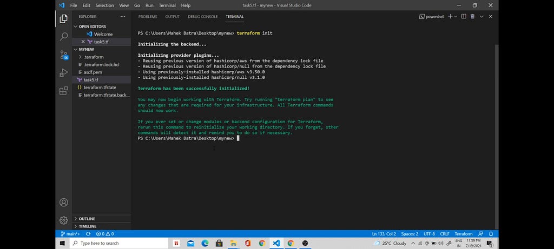
Task: Switch to the Problems tab
Action: tap(148, 17)
